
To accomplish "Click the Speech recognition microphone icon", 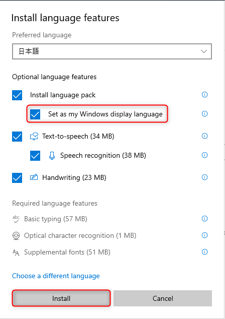I will 52,156.
